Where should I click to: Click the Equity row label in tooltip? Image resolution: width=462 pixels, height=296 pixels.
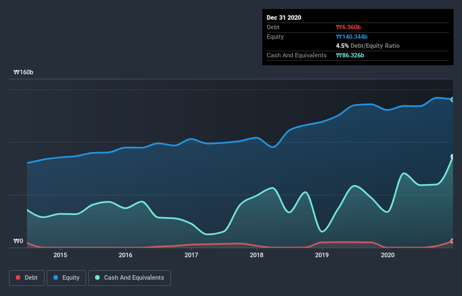tap(275, 37)
